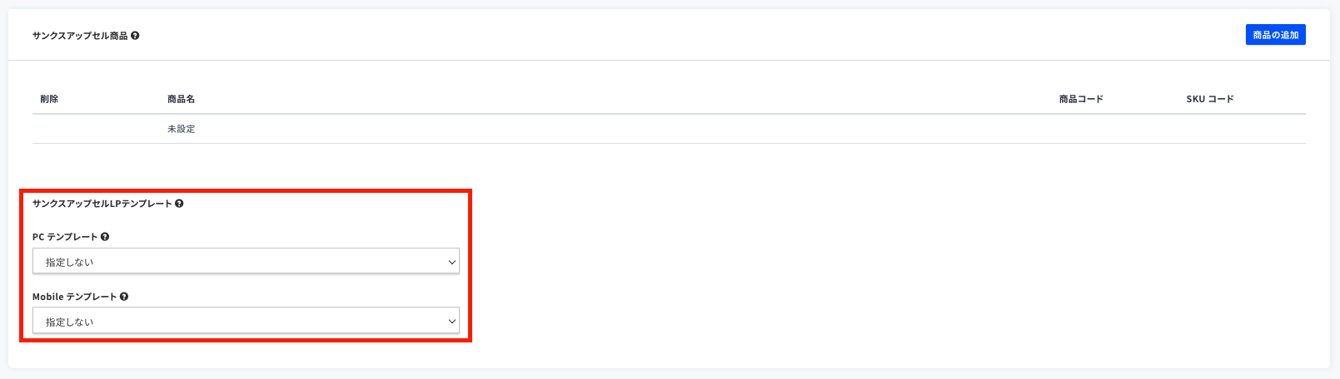Select the 削除 column header
The height and width of the screenshot is (379, 1340).
click(49, 99)
